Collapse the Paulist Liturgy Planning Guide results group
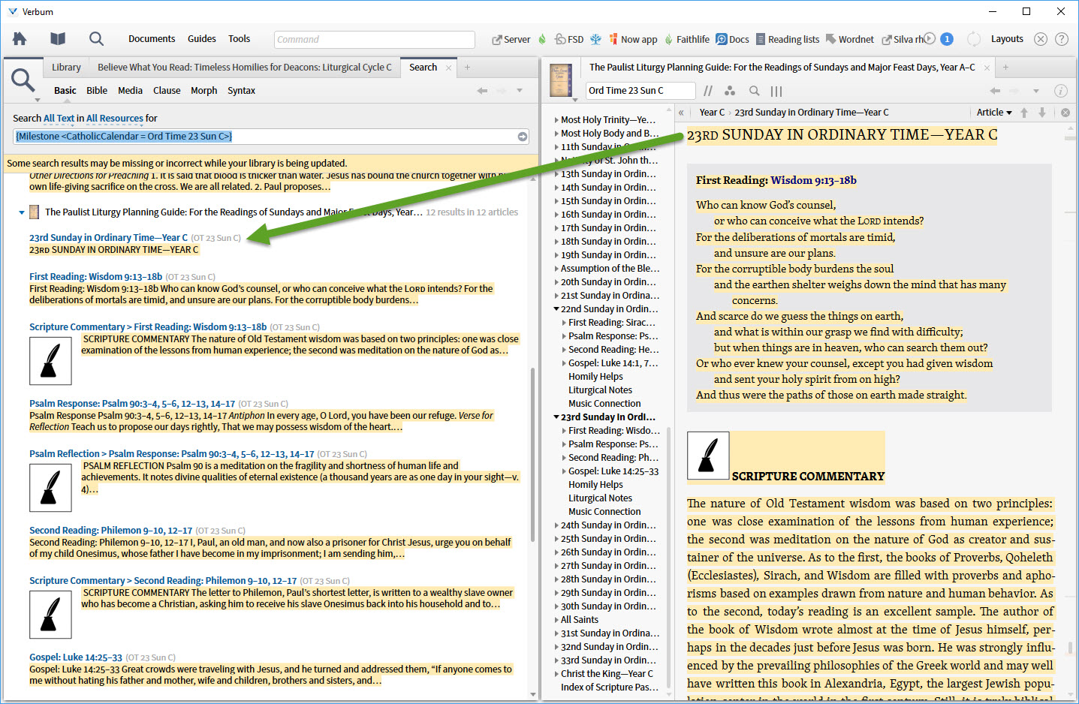 point(22,212)
